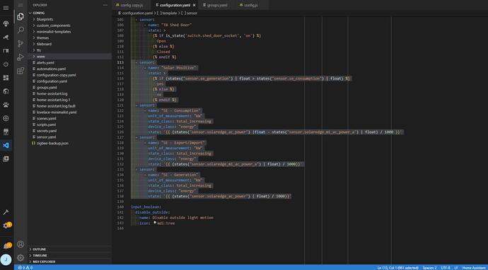Open the circular steering-wheel sidebar icon
Screen dimensions: 488x270
[x=6, y=118]
